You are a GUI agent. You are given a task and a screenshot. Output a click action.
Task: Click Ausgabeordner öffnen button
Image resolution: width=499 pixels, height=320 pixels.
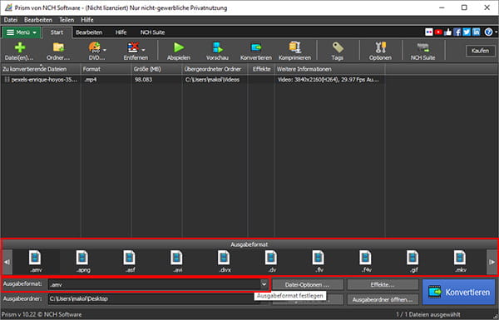tap(383, 299)
